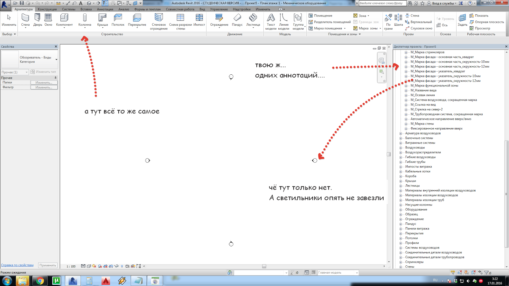
Task: Close the Свойства panel
Action: (56, 46)
